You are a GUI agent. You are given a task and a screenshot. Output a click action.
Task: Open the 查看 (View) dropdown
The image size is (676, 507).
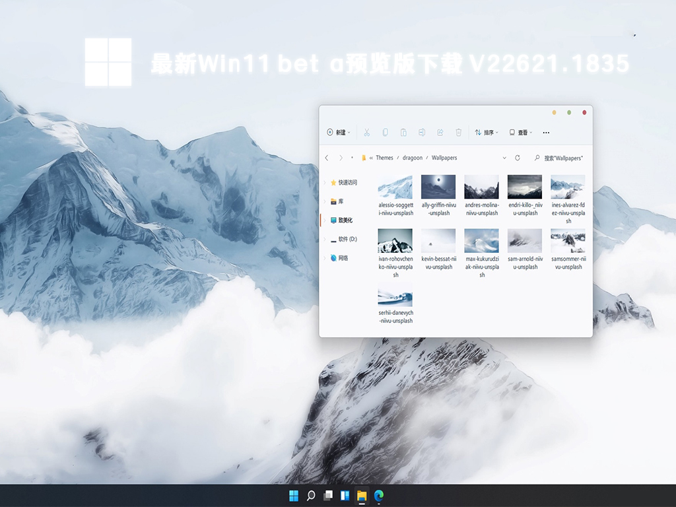(x=522, y=132)
